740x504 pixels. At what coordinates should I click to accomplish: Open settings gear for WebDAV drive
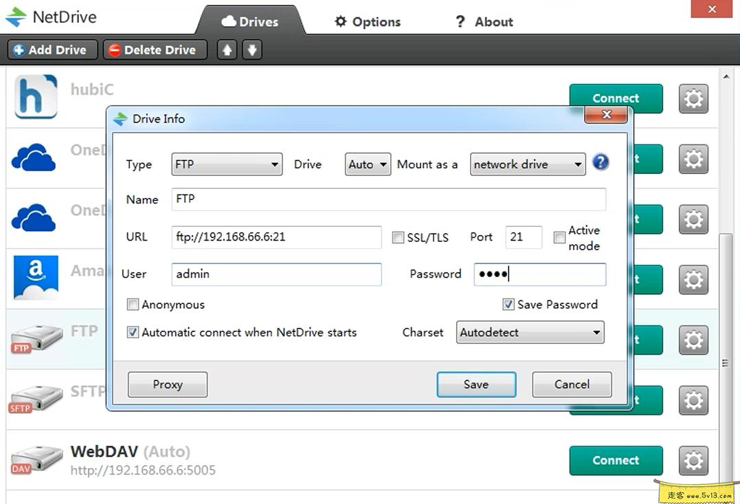[693, 461]
